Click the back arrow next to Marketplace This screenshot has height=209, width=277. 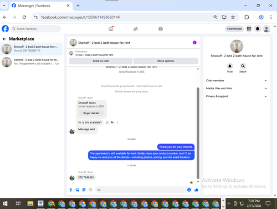coord(4,39)
